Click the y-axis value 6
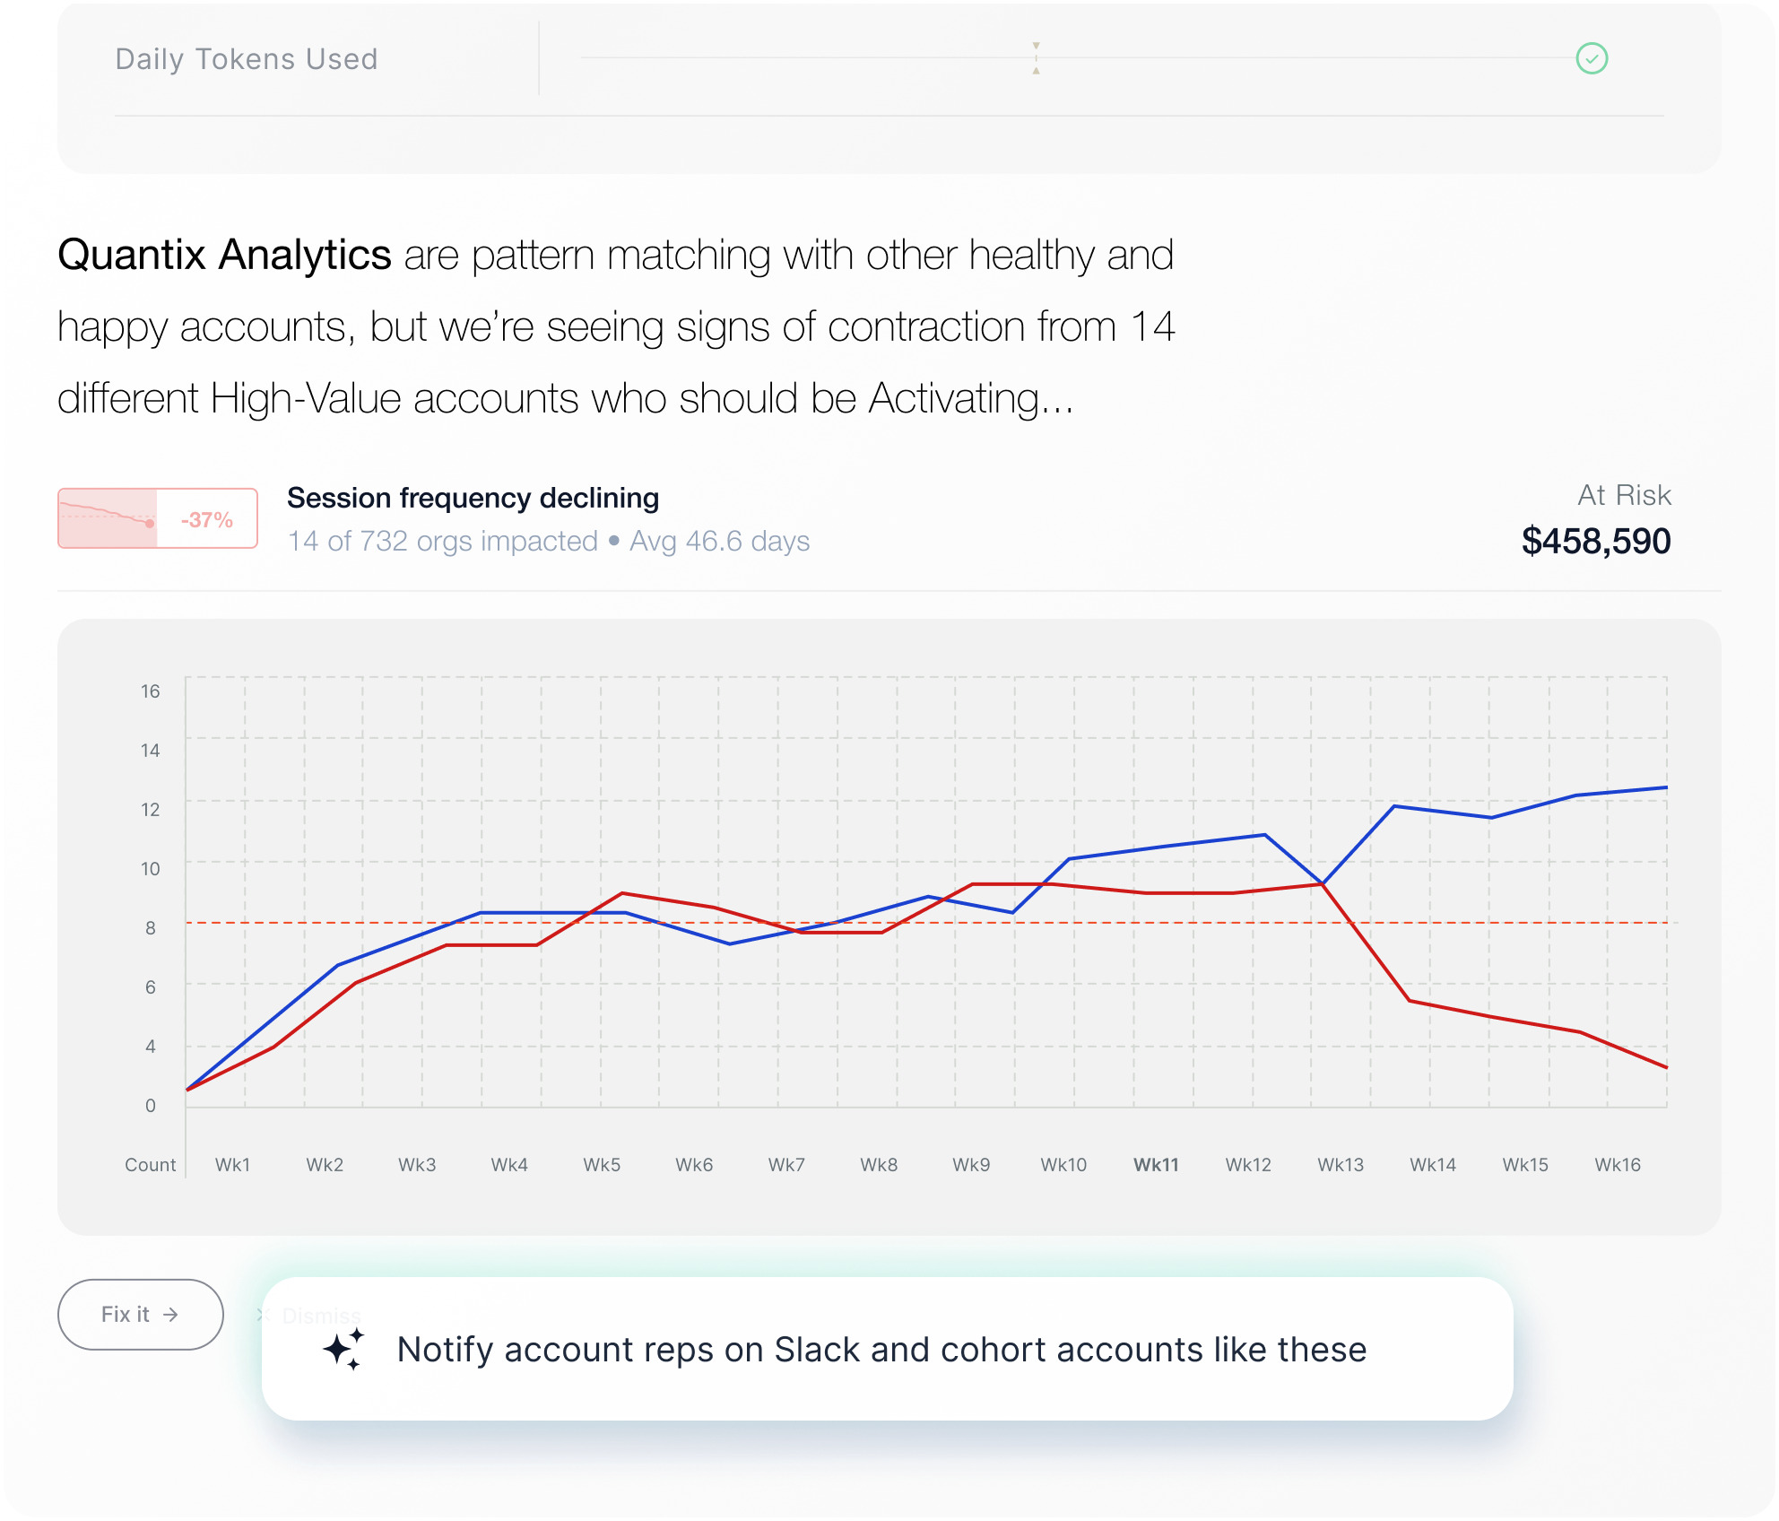1779x1521 pixels. (x=151, y=987)
